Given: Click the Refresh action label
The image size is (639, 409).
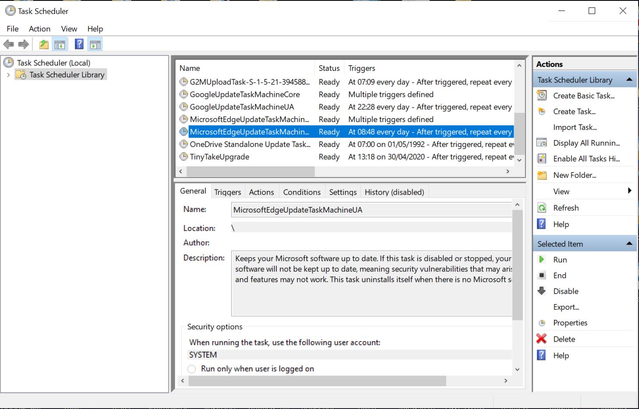Looking at the screenshot, I should pos(566,208).
